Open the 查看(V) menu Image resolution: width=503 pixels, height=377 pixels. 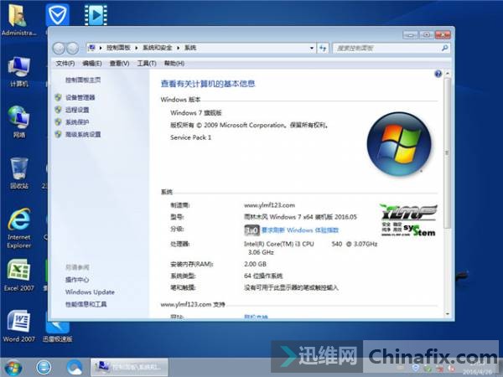(119, 64)
